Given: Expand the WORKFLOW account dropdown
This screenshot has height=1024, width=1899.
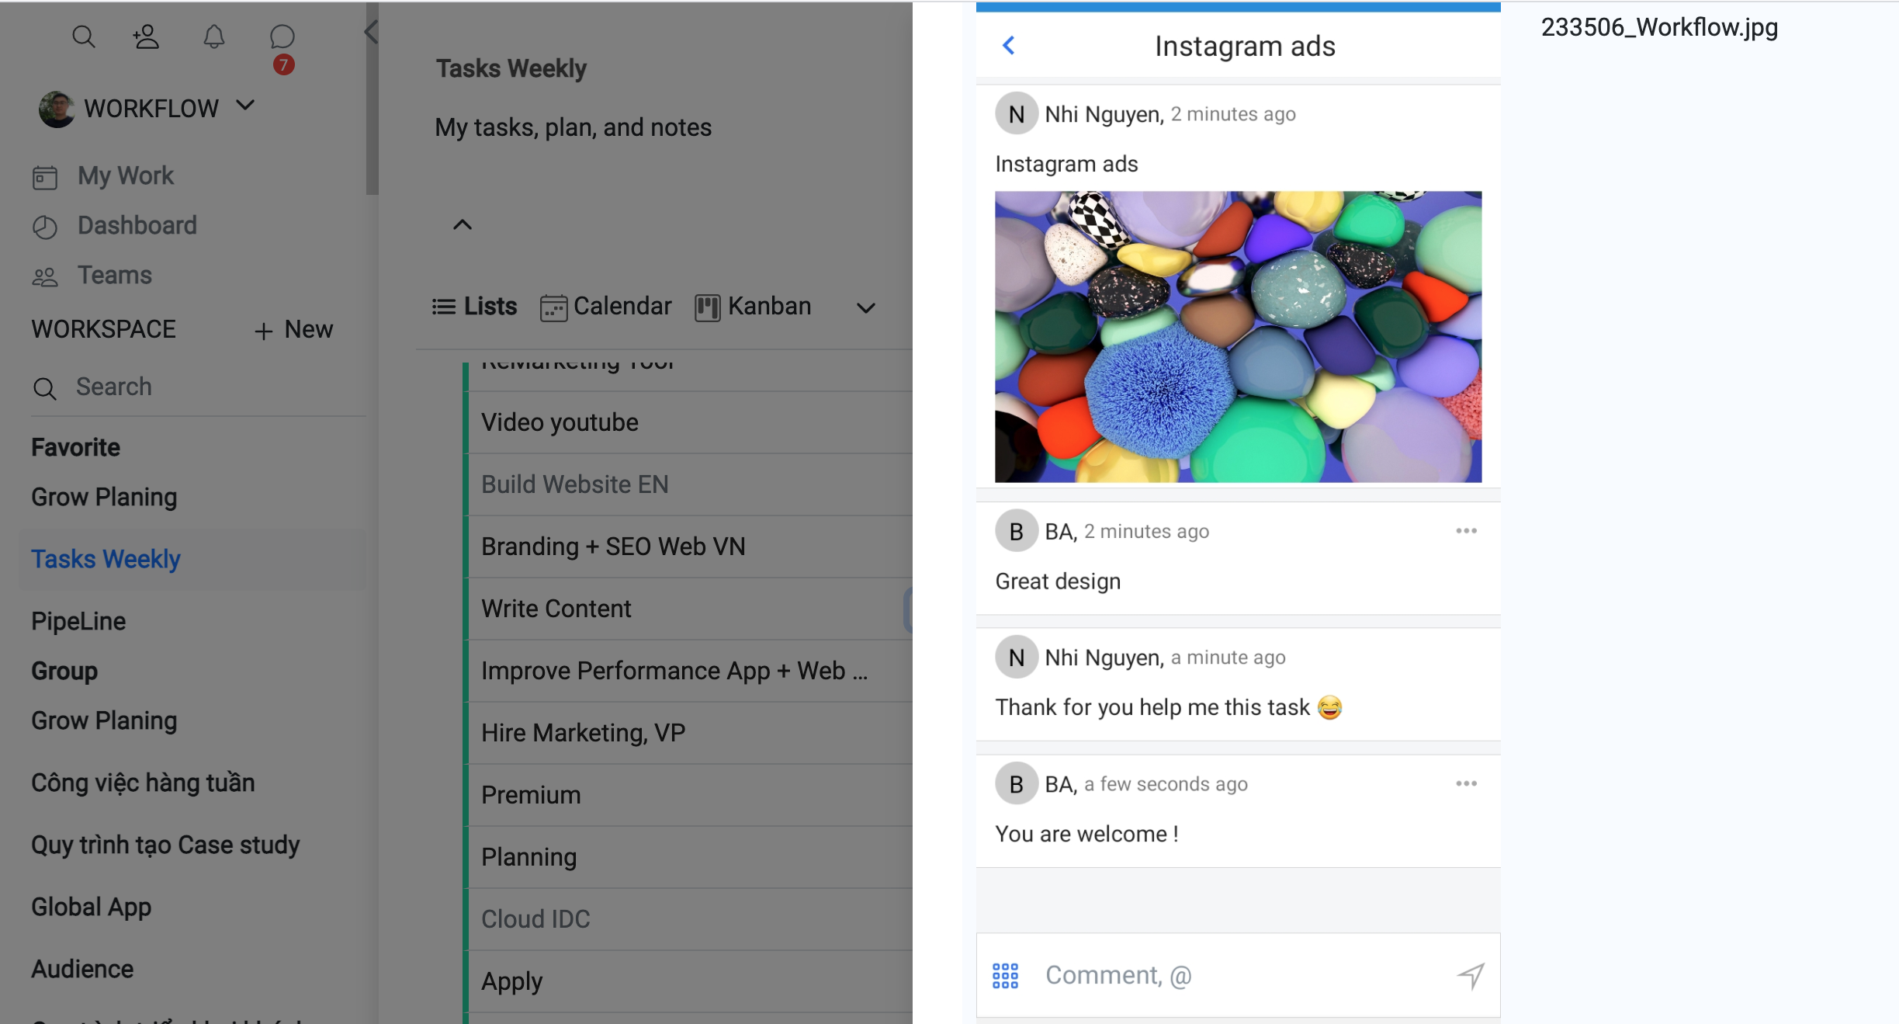Looking at the screenshot, I should (245, 106).
